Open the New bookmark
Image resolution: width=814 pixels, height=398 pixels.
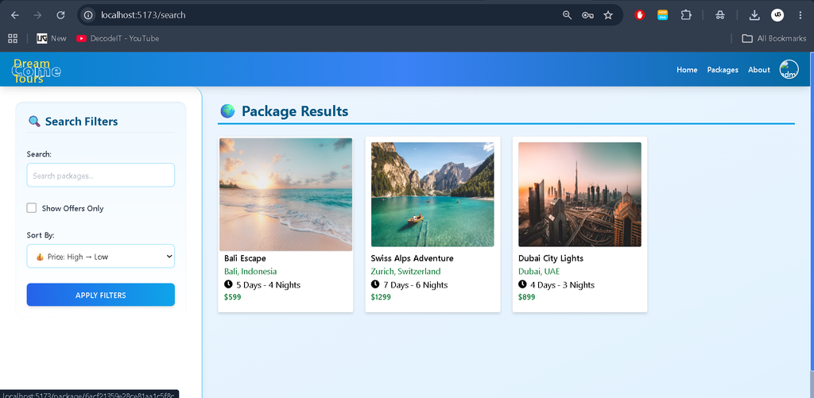pos(52,38)
